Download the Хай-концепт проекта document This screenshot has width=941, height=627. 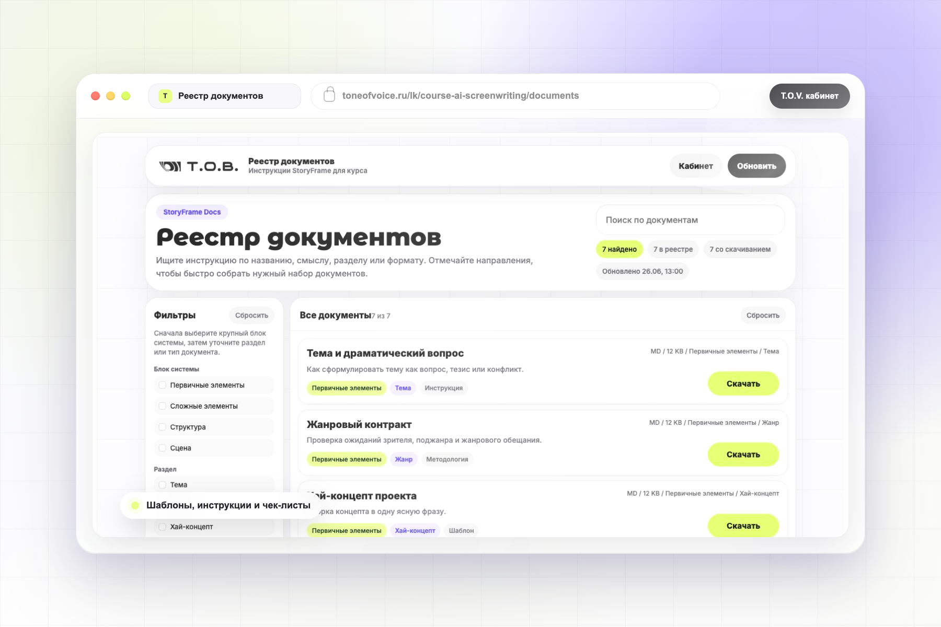click(743, 526)
